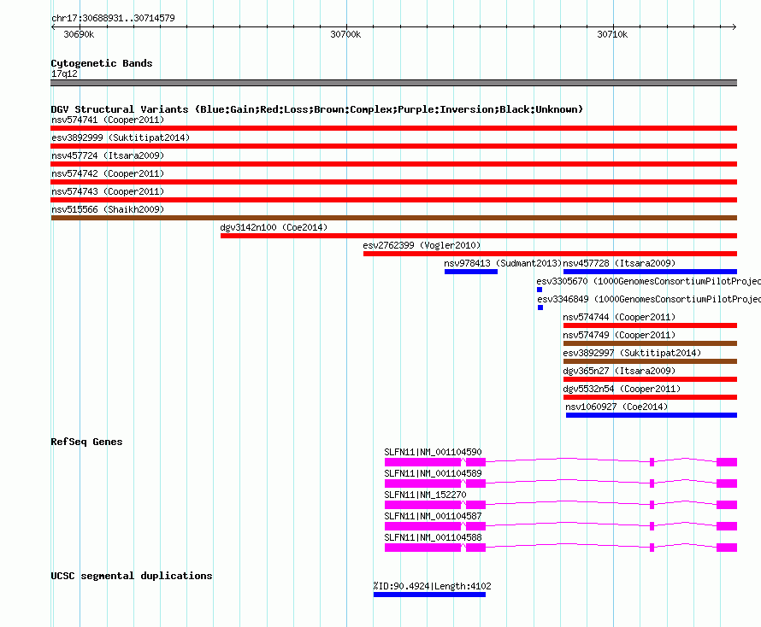Click the esv3305670 variant label

pyautogui.click(x=648, y=281)
